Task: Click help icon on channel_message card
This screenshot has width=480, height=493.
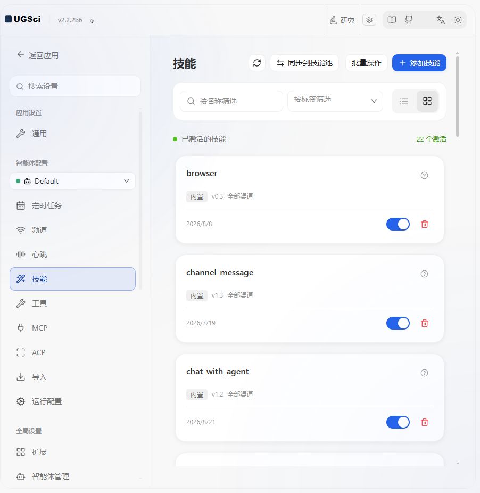Action: click(x=424, y=274)
